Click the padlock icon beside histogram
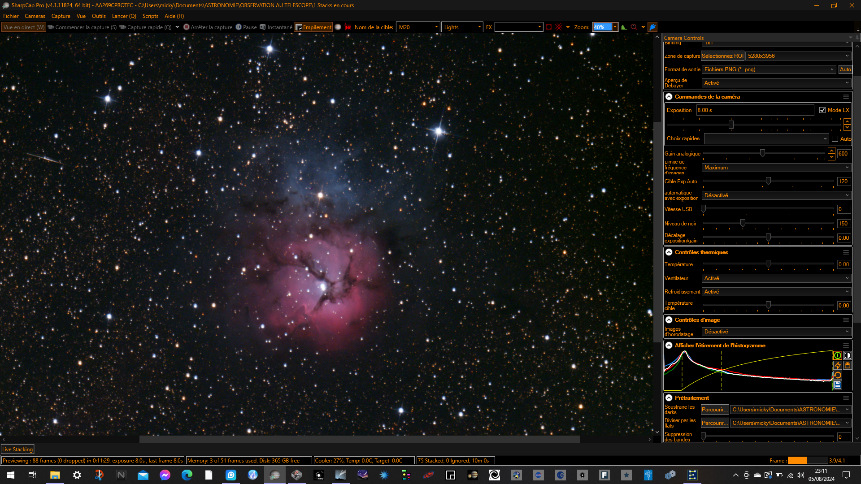The width and height of the screenshot is (861, 484). click(847, 365)
